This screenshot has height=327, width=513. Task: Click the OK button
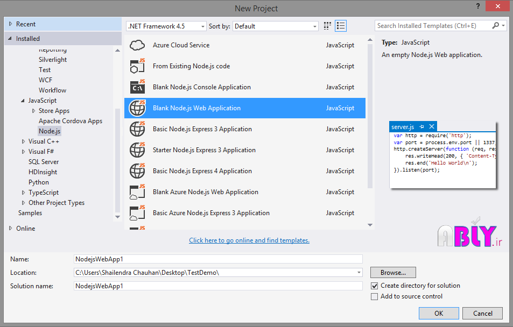pos(439,313)
